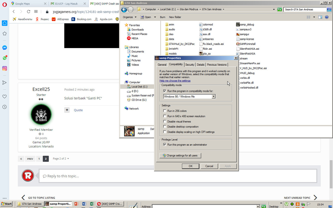Switch to the JG:UCP - Log Masuk tab
This screenshot has width=333, height=208.
coord(67,4)
